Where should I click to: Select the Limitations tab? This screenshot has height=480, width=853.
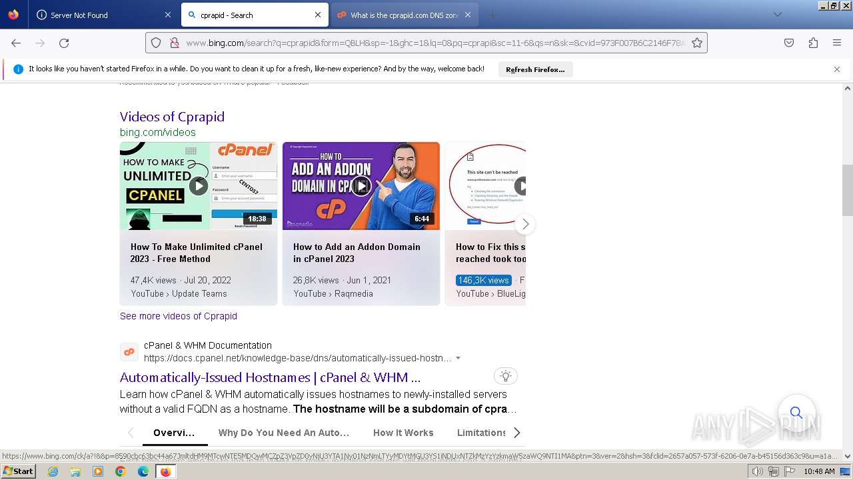pos(481,433)
